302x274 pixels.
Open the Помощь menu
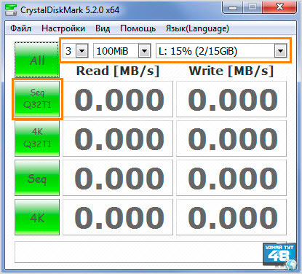tap(138, 28)
